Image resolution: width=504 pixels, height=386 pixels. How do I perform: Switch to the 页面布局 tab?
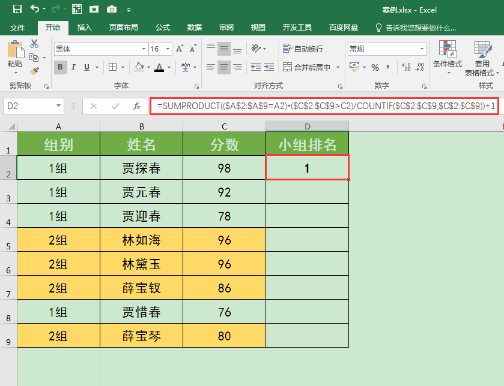[123, 28]
